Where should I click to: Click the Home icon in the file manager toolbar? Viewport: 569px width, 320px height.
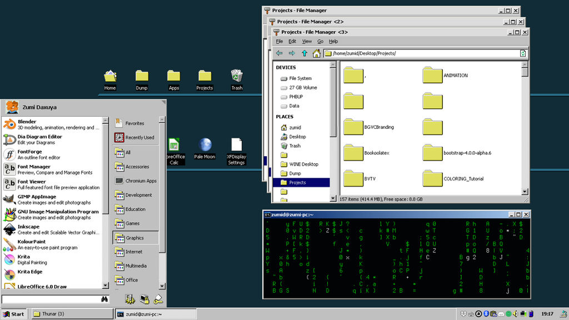coord(317,53)
